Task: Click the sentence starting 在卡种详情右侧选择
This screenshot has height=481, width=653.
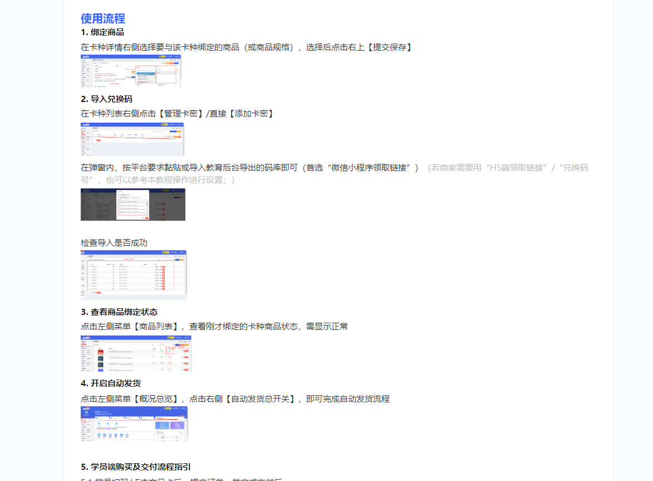Action: pos(247,47)
